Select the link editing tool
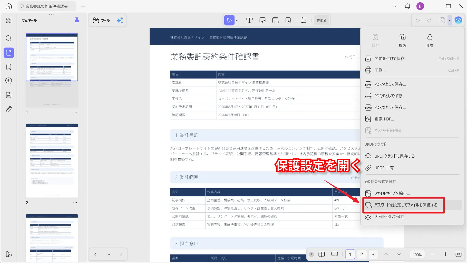 click(275, 20)
